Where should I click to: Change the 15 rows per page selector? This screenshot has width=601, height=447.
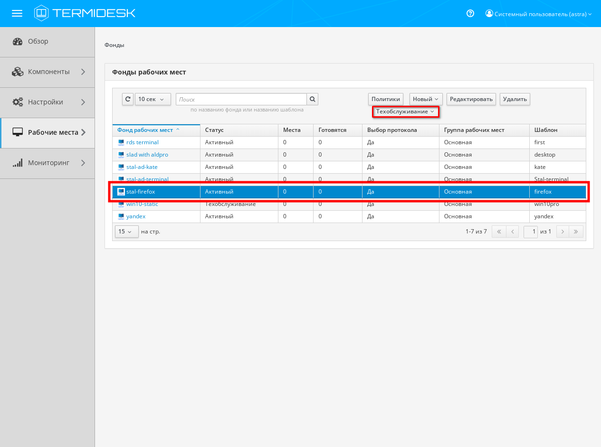point(126,232)
